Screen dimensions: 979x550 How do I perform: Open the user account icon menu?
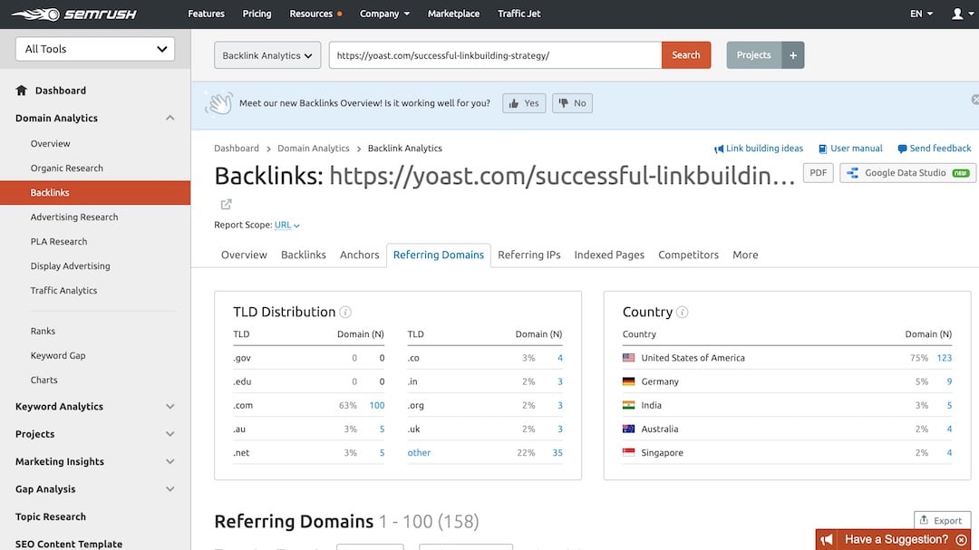[x=962, y=14]
